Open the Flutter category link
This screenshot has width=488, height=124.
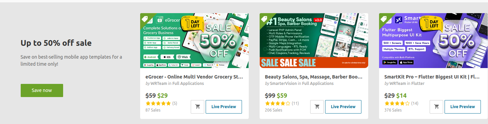pyautogui.click(x=418, y=84)
